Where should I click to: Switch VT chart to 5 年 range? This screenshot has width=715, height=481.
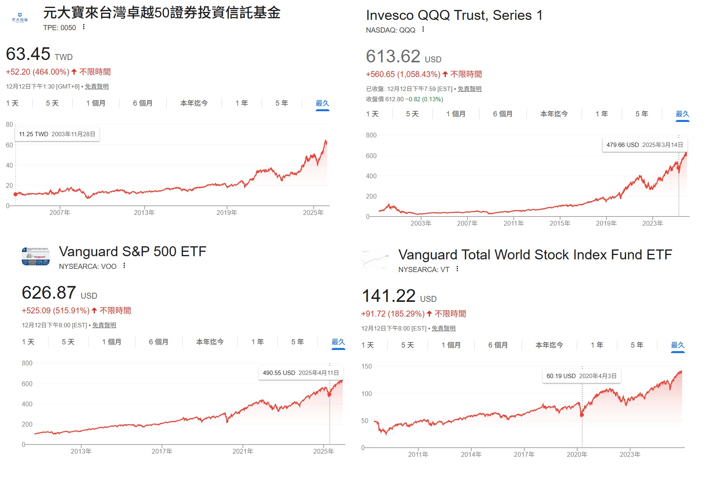(637, 345)
